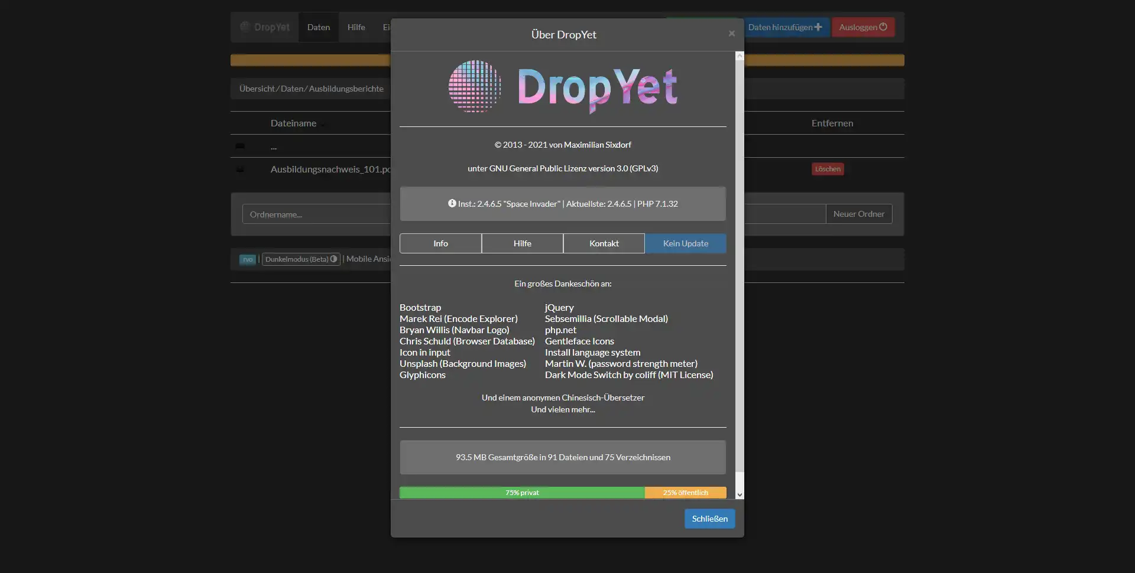This screenshot has width=1135, height=573.
Task: Click the Sebsemillia (Scrollable Modal) credit
Action: [x=607, y=318]
